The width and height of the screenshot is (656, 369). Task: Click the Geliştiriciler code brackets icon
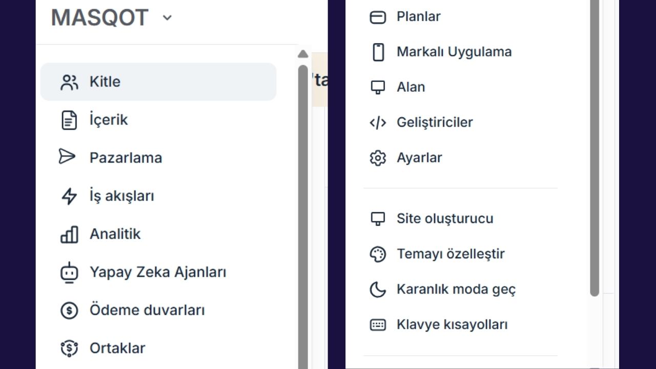click(378, 122)
